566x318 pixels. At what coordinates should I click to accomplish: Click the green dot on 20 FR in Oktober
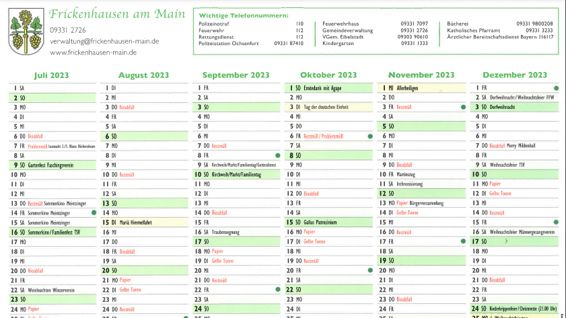370,270
